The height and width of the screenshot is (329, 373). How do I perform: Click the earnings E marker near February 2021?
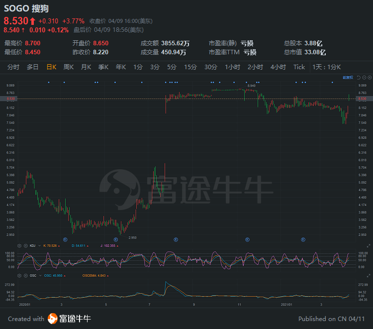click(303, 239)
